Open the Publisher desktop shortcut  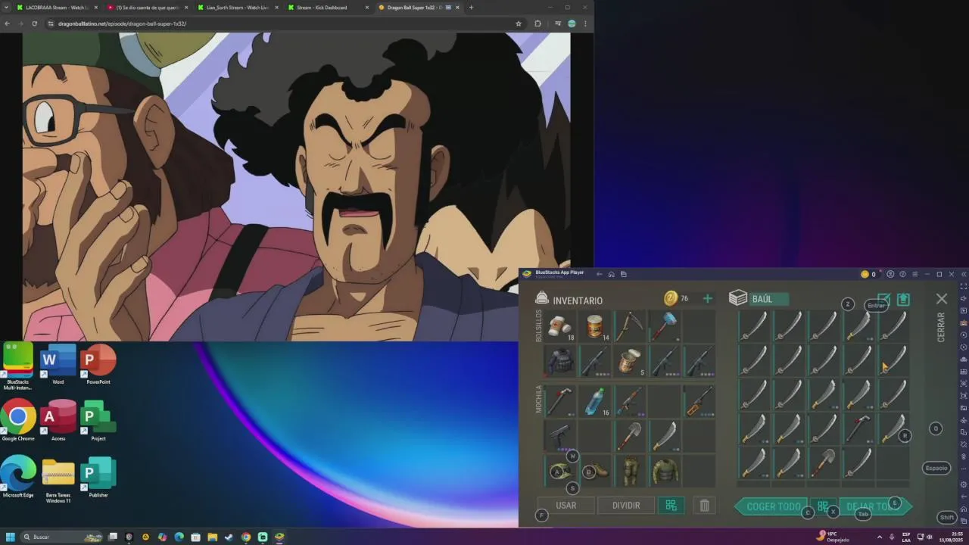click(x=98, y=478)
